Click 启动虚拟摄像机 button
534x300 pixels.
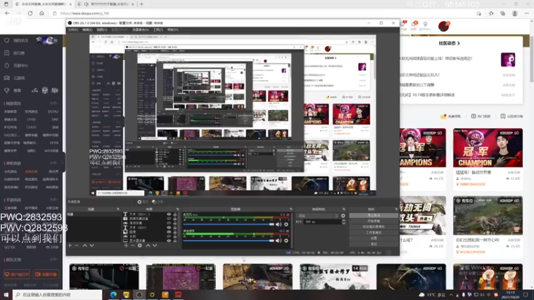pyautogui.click(x=374, y=227)
